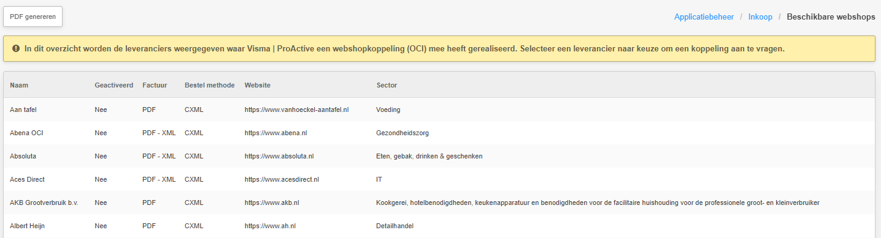Click the Bestel methode column header
This screenshot has width=881, height=238.
coord(209,85)
